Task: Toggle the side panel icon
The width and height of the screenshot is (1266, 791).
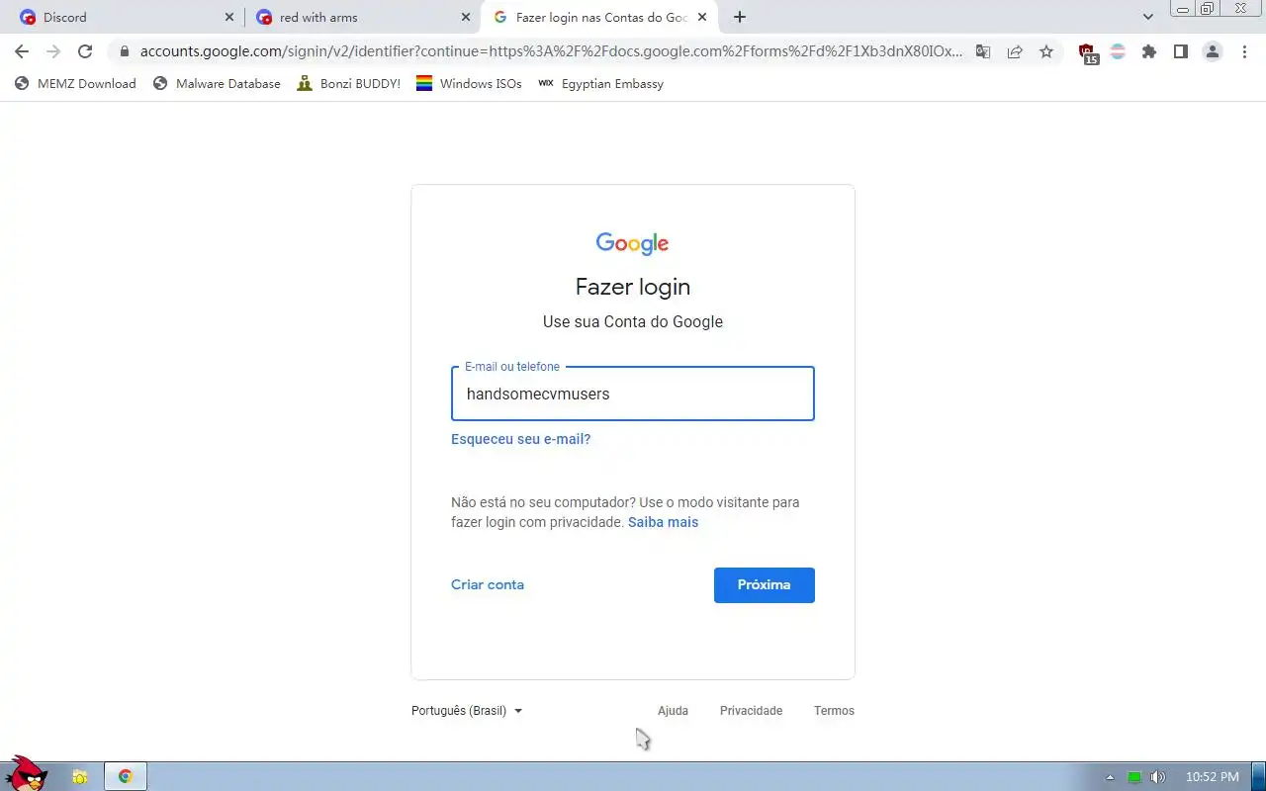Action: 1181,51
